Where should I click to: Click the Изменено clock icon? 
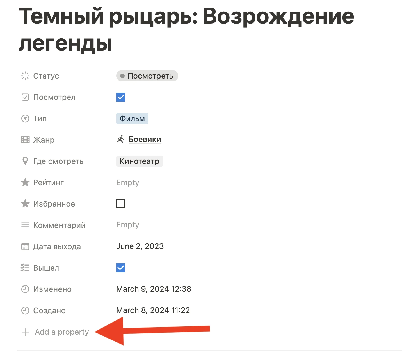coord(25,289)
